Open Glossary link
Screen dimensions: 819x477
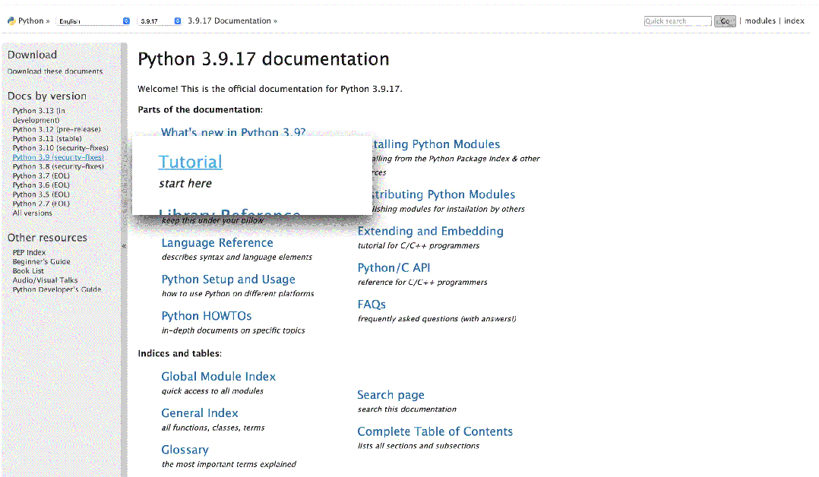(x=185, y=450)
